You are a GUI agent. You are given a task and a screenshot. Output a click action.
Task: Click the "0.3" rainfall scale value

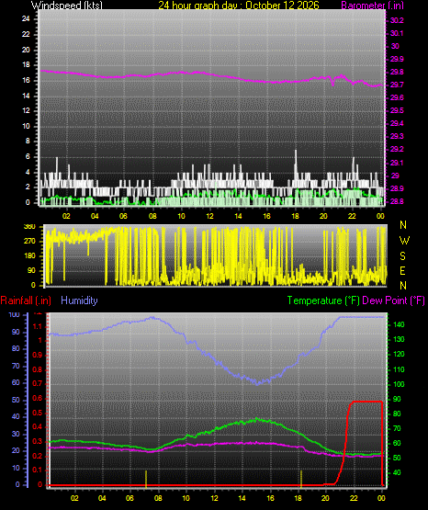(x=38, y=442)
